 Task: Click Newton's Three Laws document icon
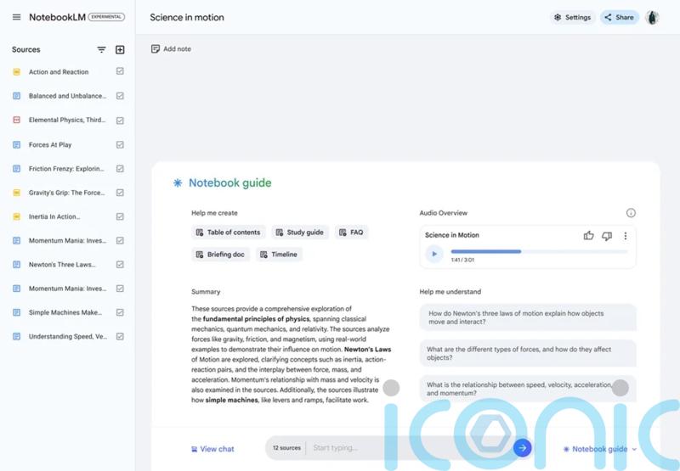coord(16,265)
